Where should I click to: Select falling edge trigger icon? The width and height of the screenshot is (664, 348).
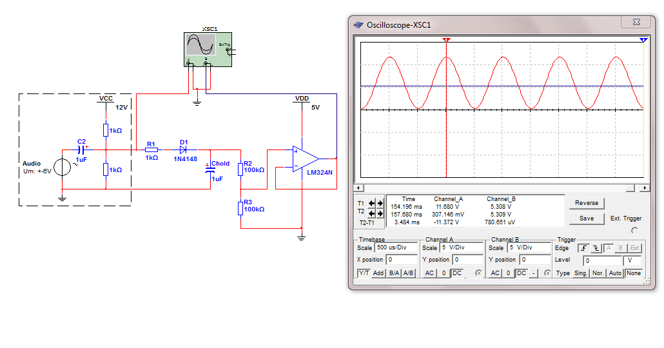[x=596, y=247]
